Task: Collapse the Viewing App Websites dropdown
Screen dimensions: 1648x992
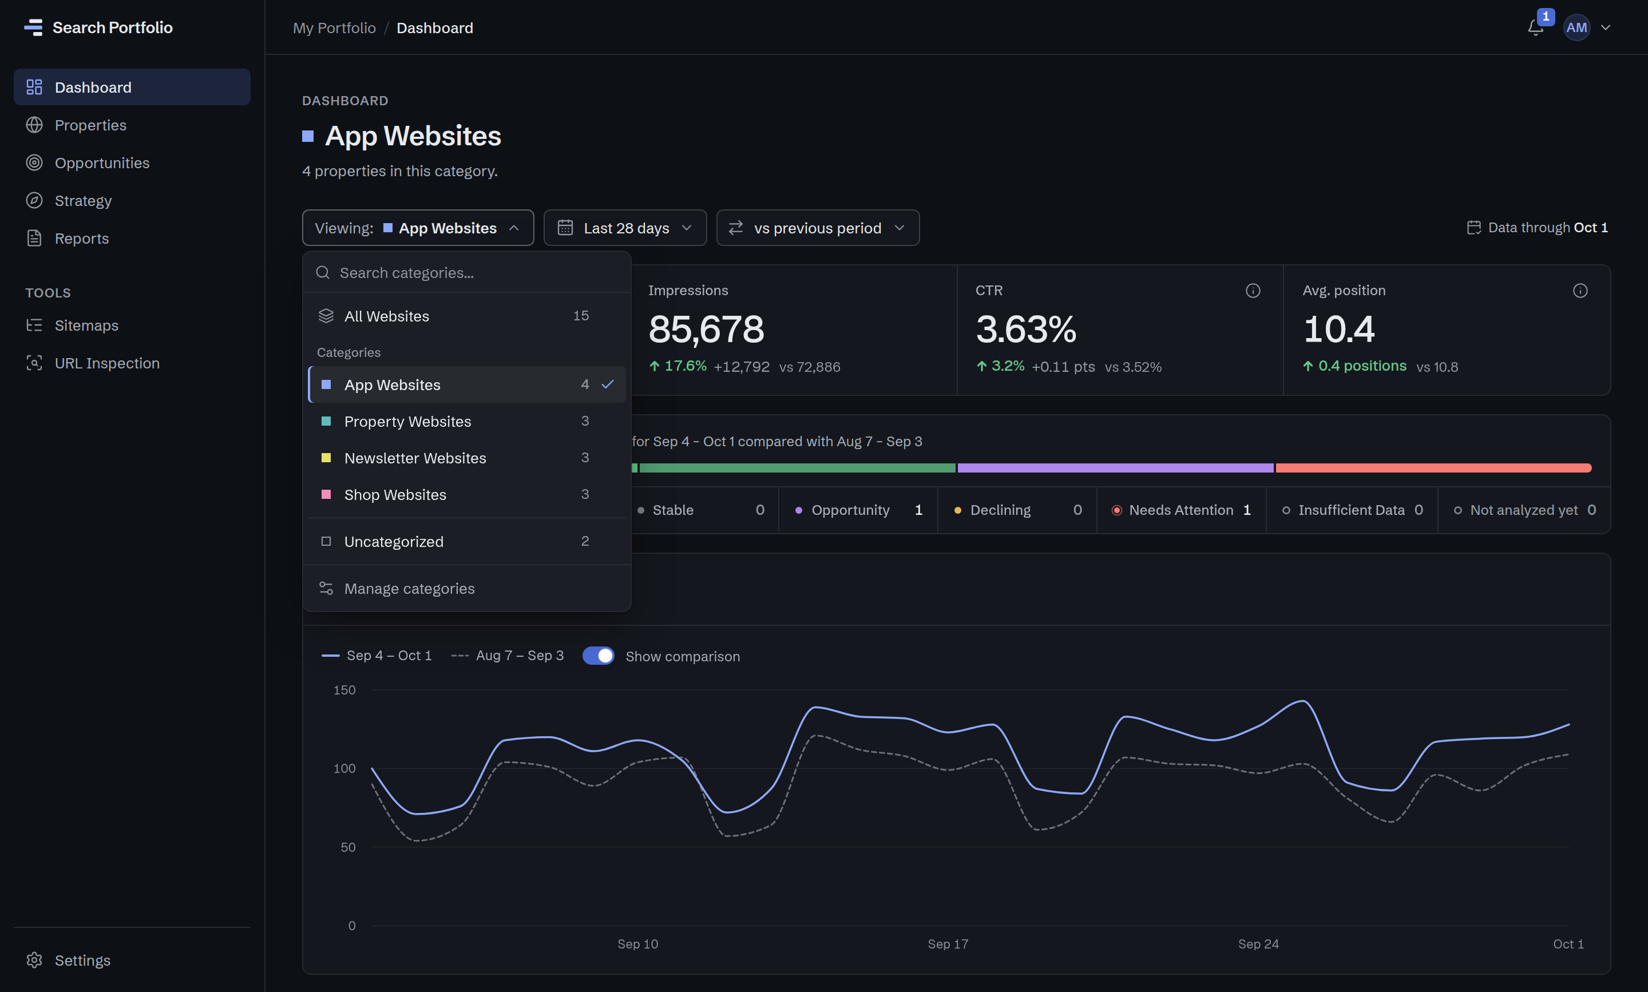Action: tap(418, 228)
